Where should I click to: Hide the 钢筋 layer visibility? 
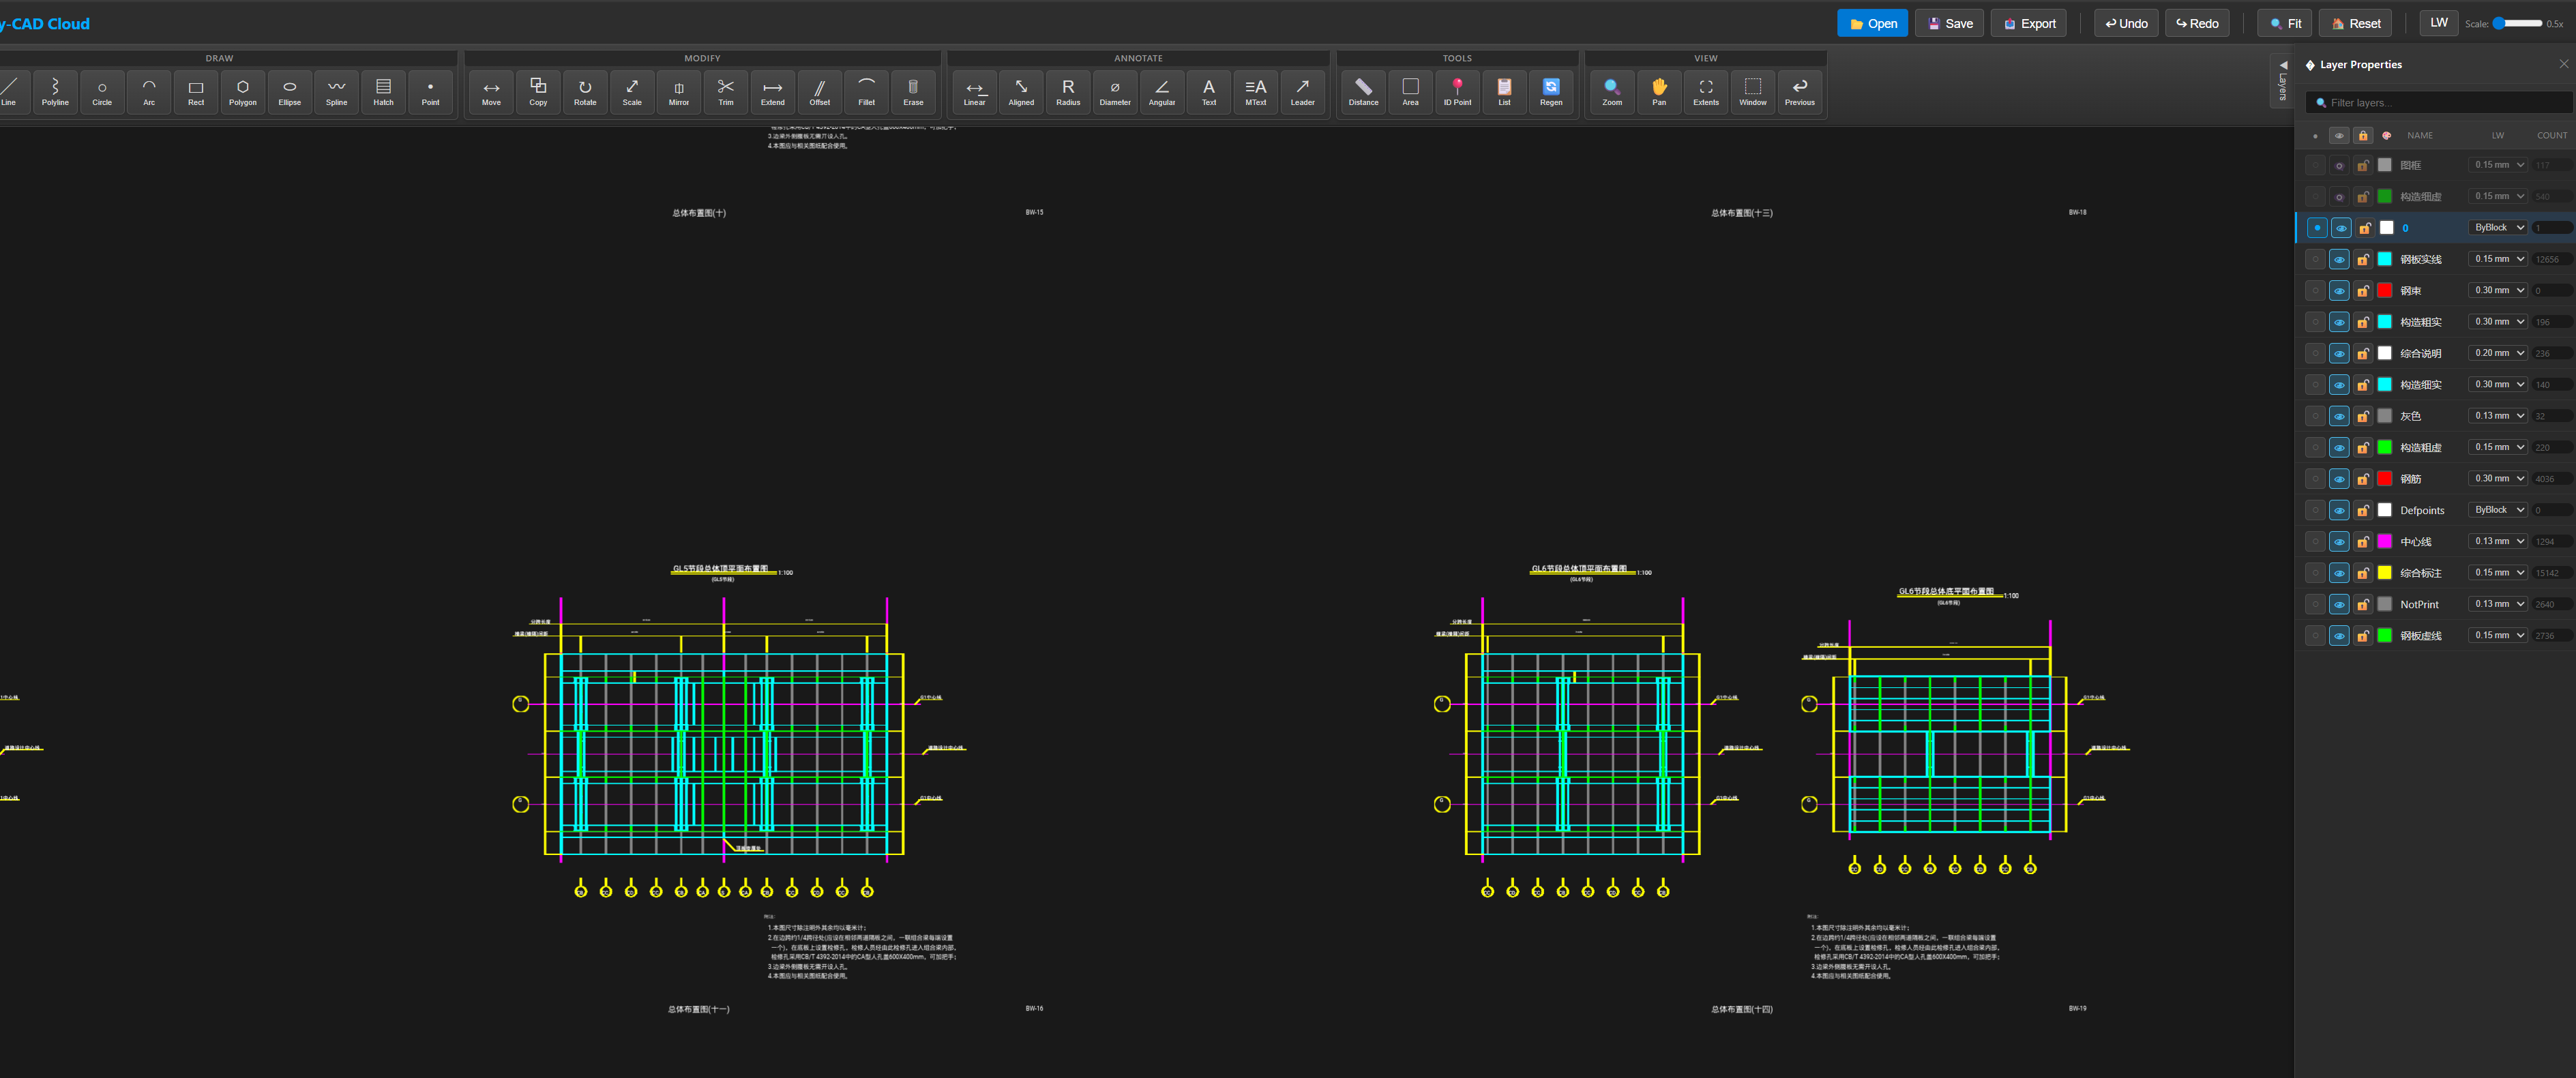pyautogui.click(x=2338, y=479)
